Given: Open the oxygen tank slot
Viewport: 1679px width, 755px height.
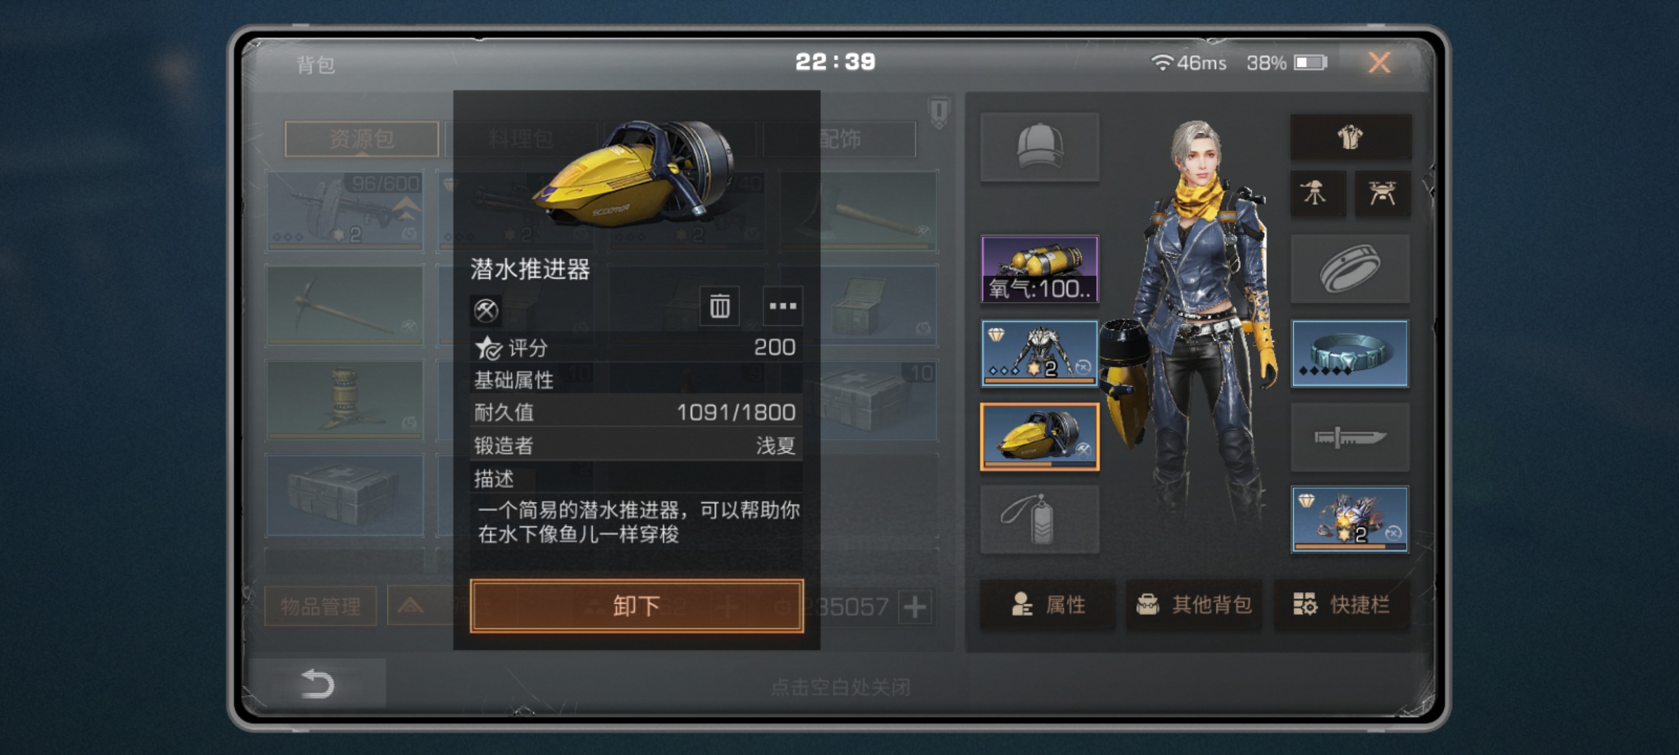Looking at the screenshot, I should (1040, 269).
